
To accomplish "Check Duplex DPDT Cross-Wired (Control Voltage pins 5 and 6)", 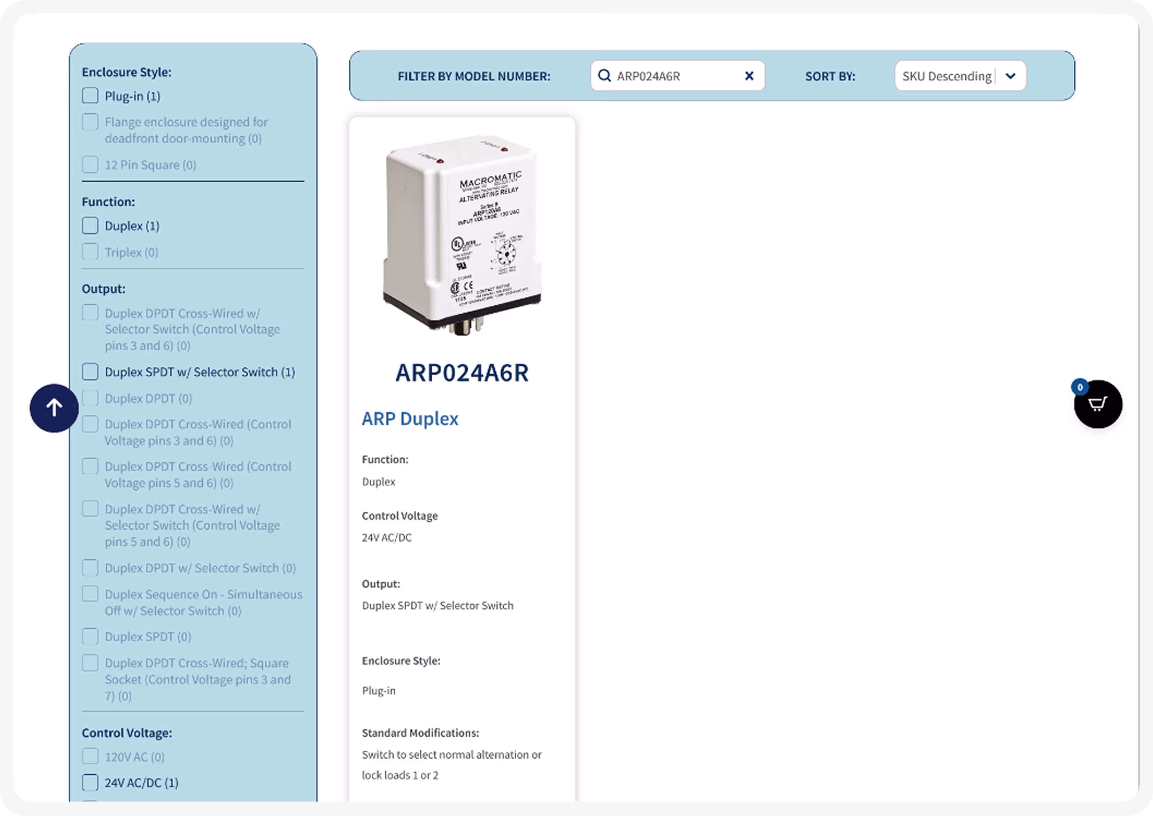I will click(90, 466).
